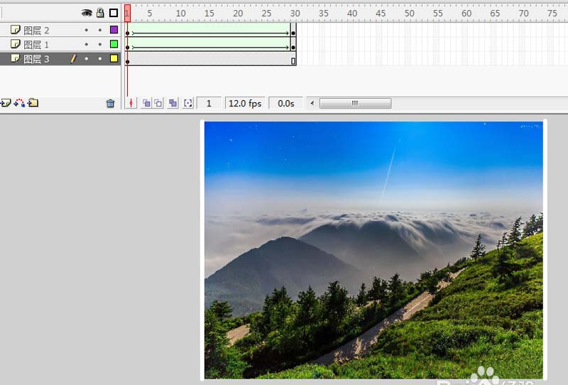The image size is (568, 385).
Task: Click Edit Multiple Frames icon
Action: (173, 103)
